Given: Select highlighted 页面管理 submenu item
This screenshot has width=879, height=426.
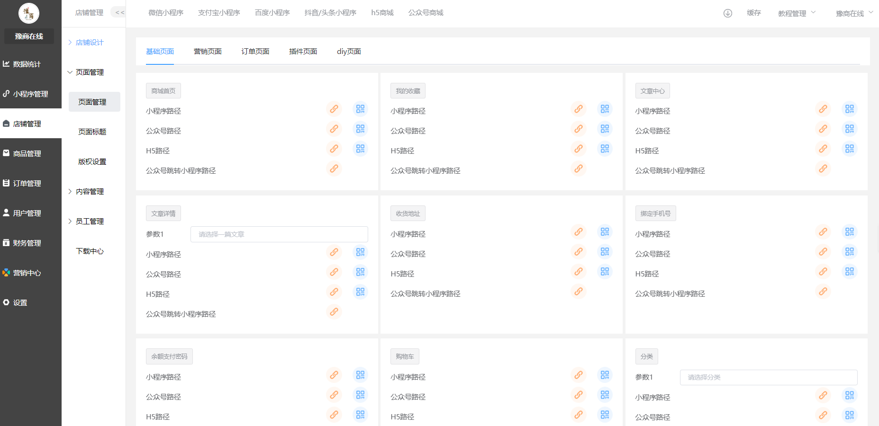Looking at the screenshot, I should (x=94, y=102).
